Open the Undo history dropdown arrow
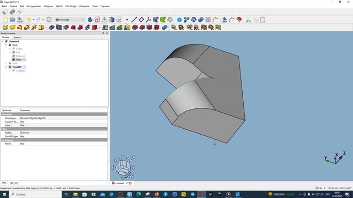The image size is (353, 198). (x=34, y=20)
